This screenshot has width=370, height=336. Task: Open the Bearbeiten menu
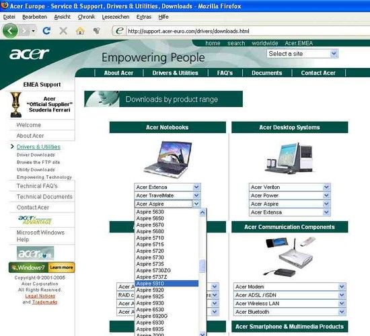[34, 17]
